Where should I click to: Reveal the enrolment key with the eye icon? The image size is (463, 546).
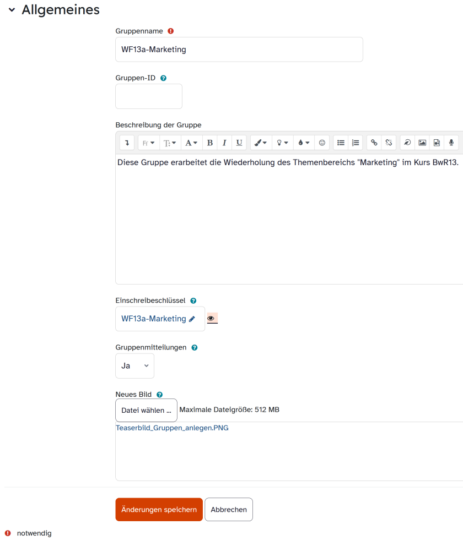212,318
